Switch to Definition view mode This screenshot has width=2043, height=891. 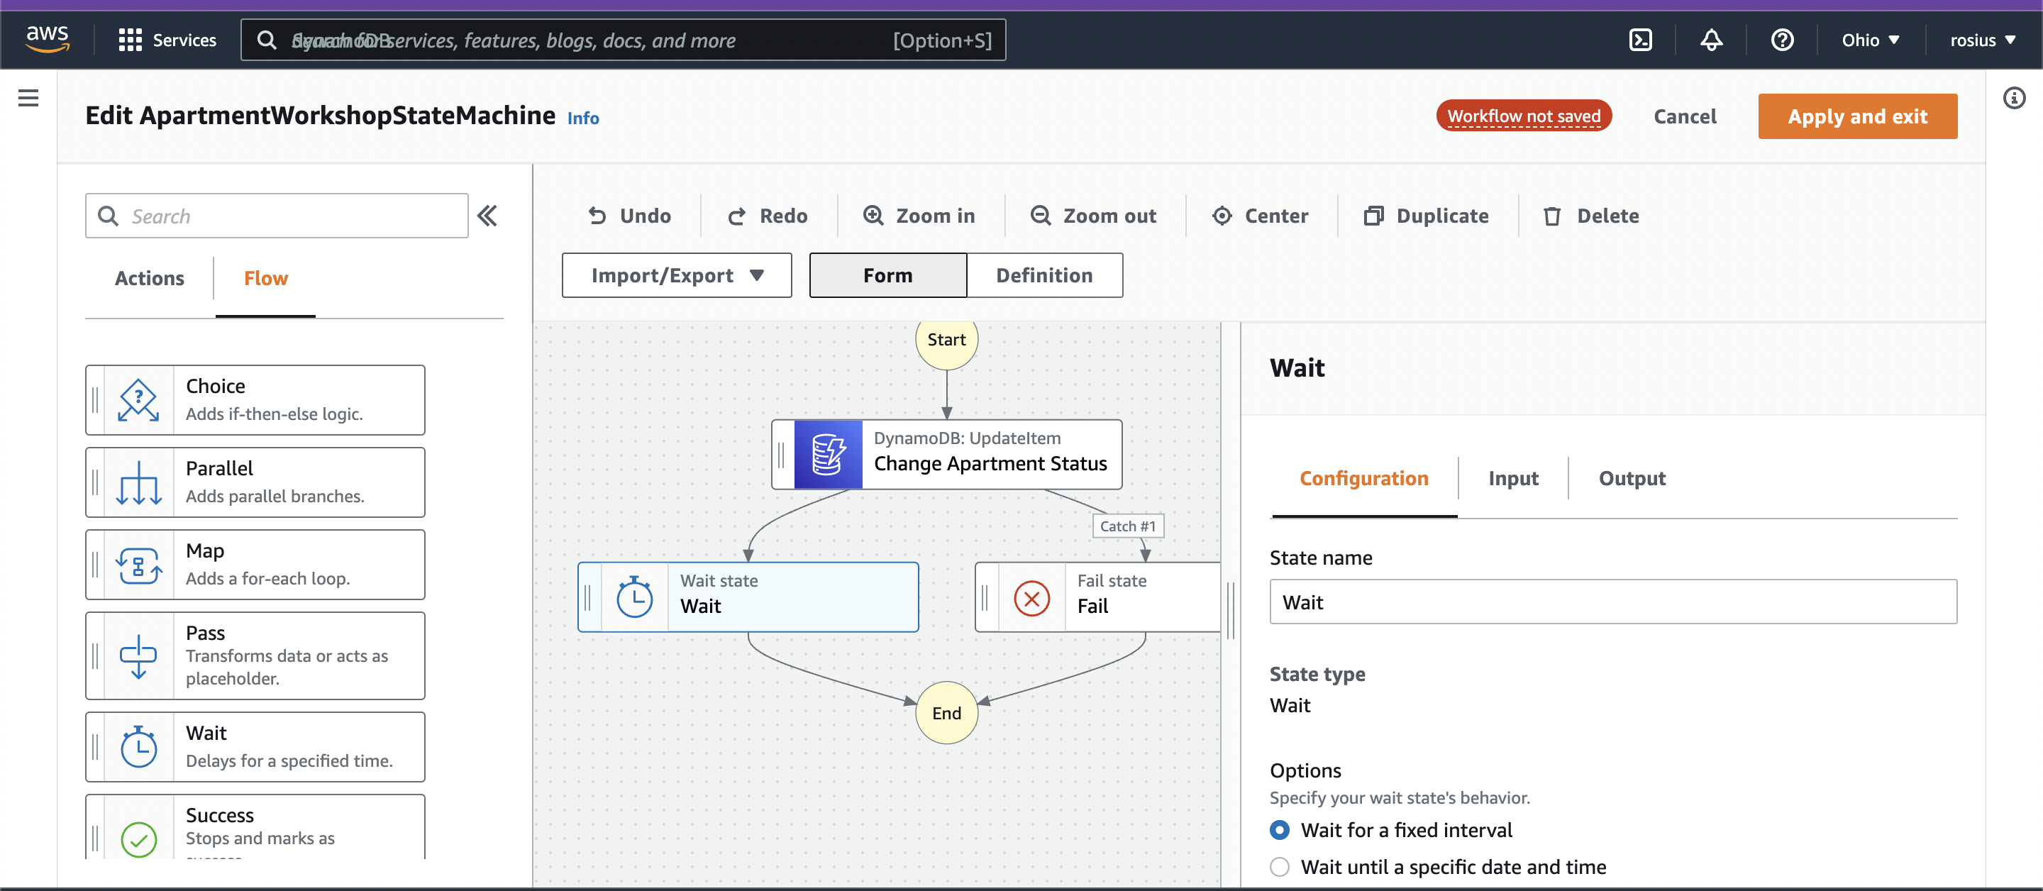1043,275
